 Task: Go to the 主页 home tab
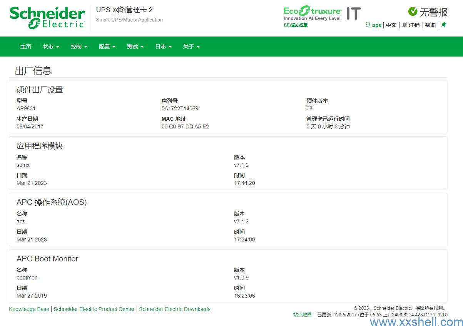26,47
